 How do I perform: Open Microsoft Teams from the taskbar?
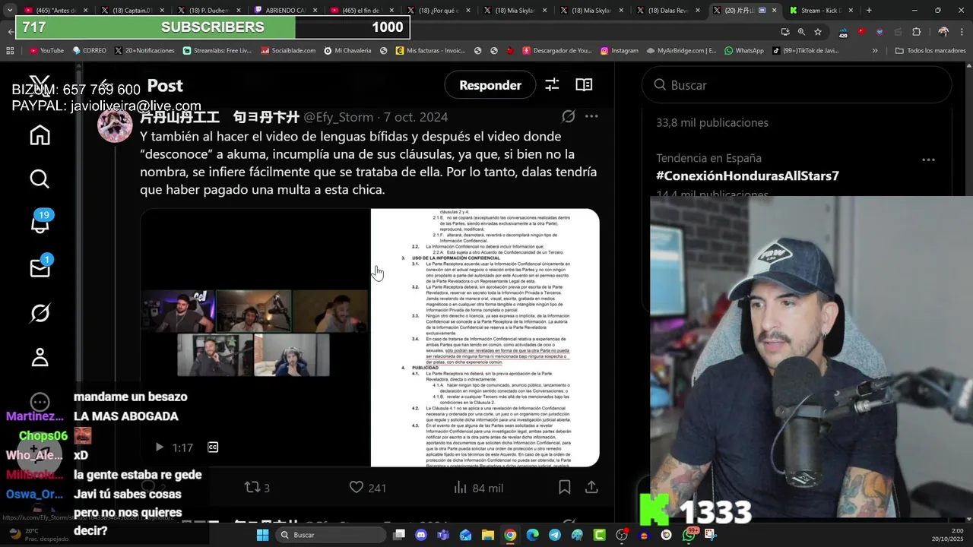(444, 535)
